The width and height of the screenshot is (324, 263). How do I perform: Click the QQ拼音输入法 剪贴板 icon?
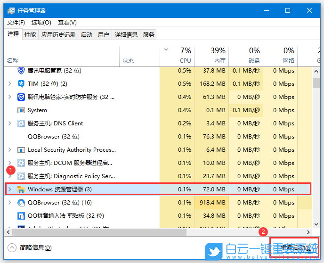point(21,216)
